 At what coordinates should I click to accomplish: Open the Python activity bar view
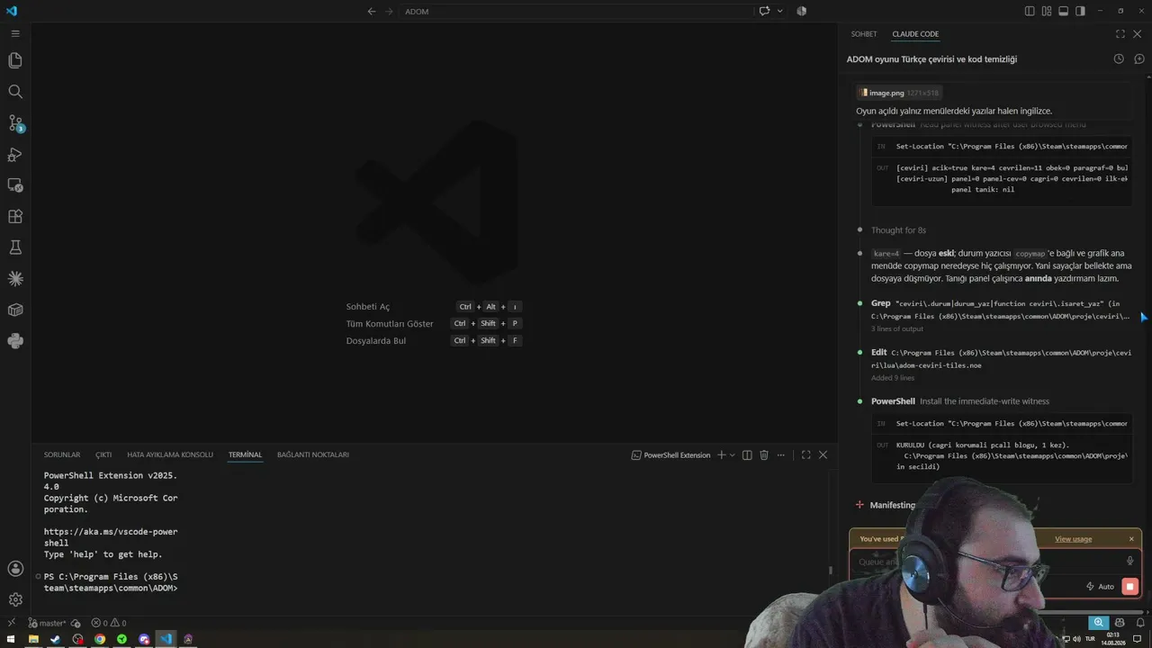tap(15, 341)
